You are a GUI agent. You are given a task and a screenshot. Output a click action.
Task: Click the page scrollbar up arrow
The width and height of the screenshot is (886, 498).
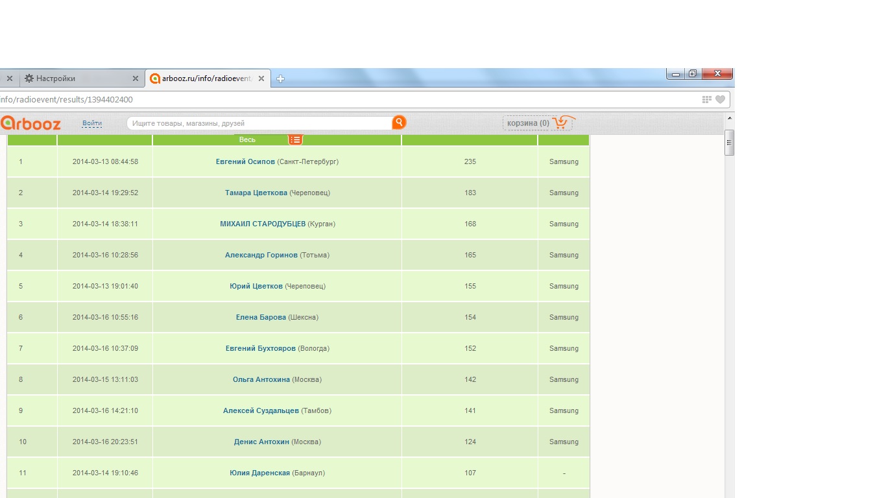point(729,119)
